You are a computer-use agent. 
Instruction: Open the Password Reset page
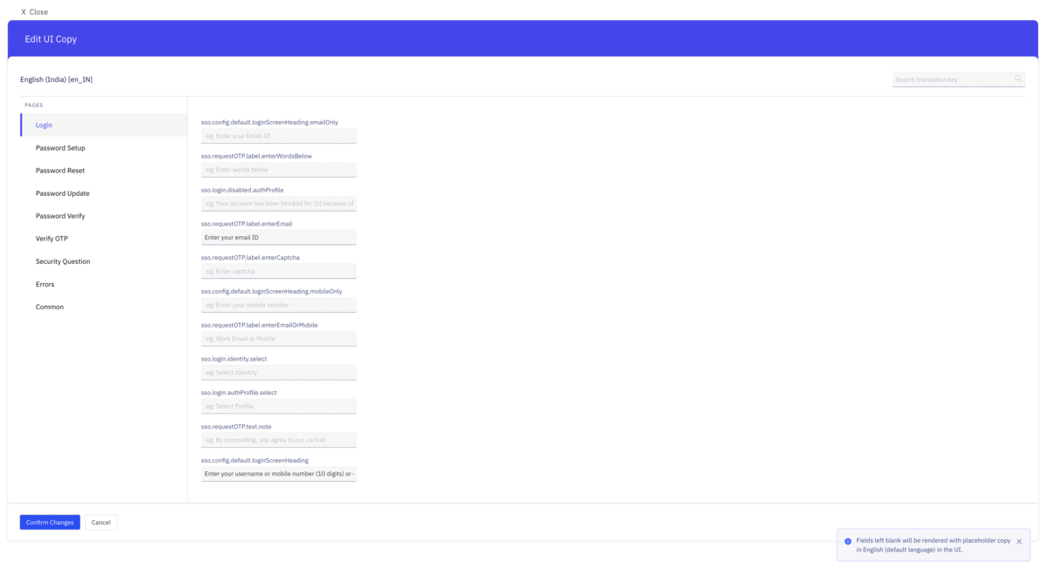pos(59,170)
